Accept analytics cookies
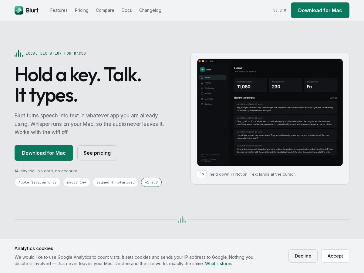Viewport: 364px width, 273px height. click(x=335, y=256)
